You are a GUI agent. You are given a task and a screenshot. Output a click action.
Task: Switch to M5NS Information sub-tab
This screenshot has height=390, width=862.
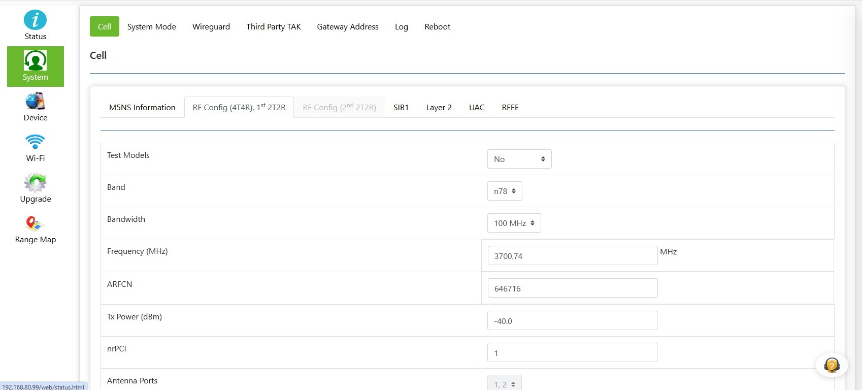point(142,107)
